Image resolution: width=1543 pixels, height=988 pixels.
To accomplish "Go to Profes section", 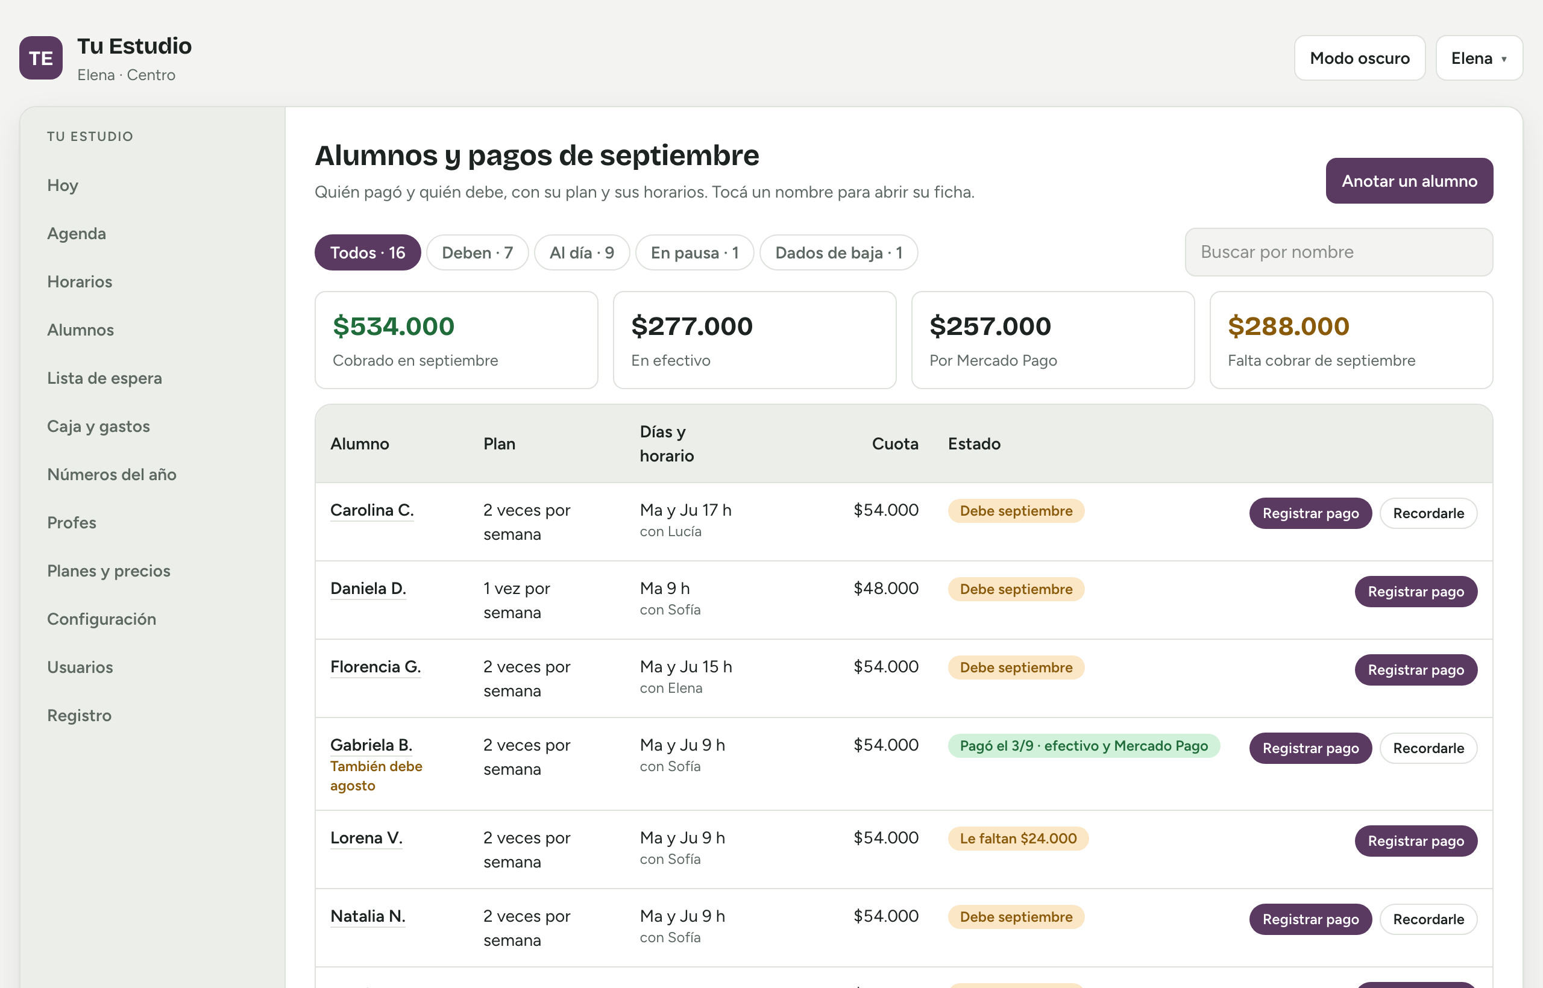I will pyautogui.click(x=71, y=522).
